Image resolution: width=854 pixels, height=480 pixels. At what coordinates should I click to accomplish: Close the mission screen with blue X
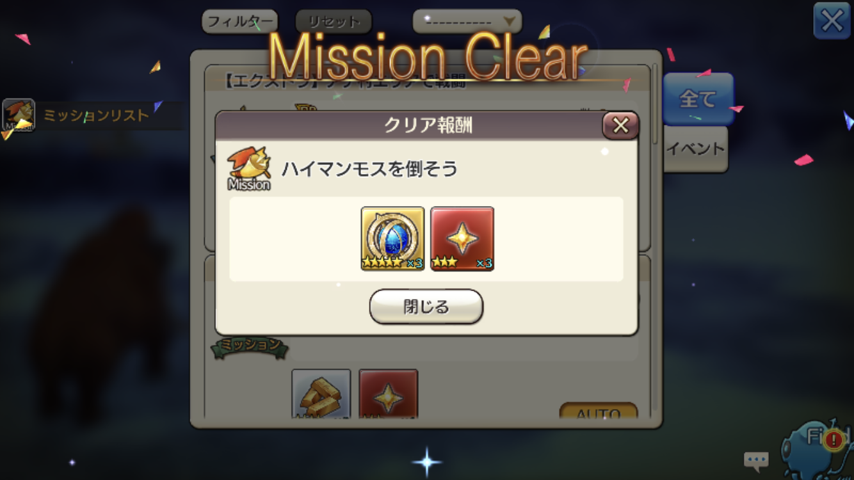[x=832, y=21]
